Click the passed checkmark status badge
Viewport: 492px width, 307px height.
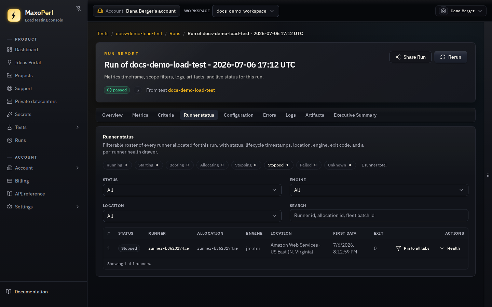(117, 90)
